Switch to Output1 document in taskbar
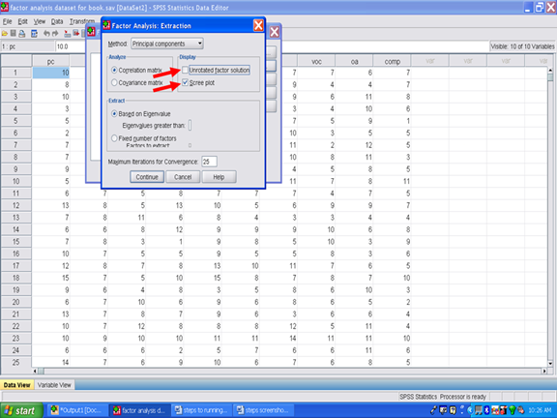 tap(76, 410)
